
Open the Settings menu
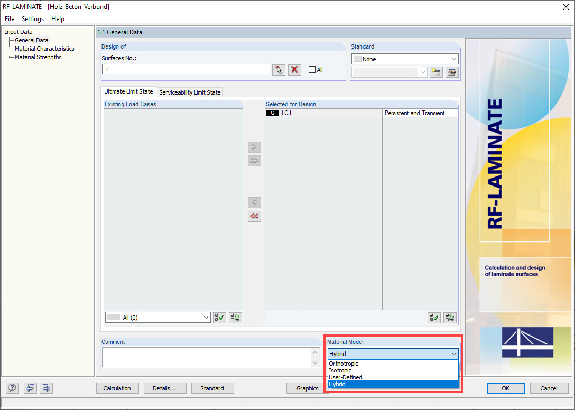33,18
